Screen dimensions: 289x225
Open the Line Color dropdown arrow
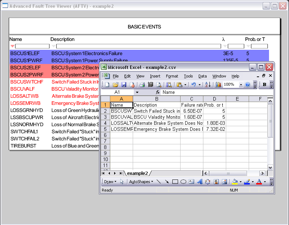[x=253, y=182]
